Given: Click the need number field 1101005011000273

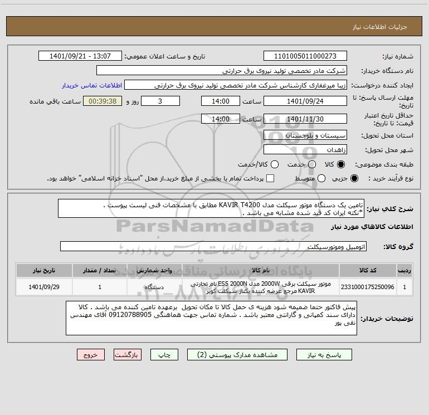Looking at the screenshot, I should (305, 56).
